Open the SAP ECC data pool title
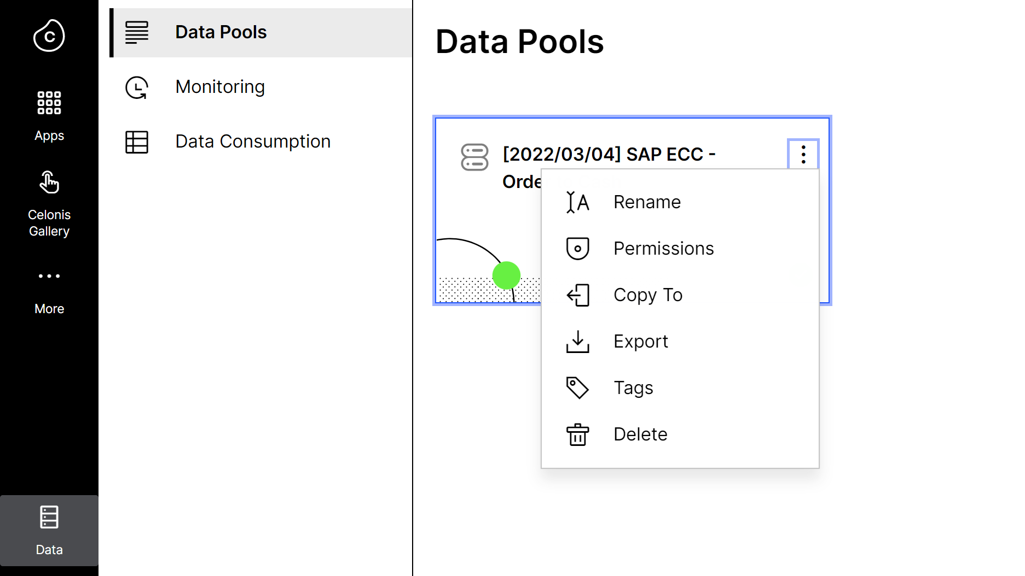The width and height of the screenshot is (1025, 576). point(609,167)
